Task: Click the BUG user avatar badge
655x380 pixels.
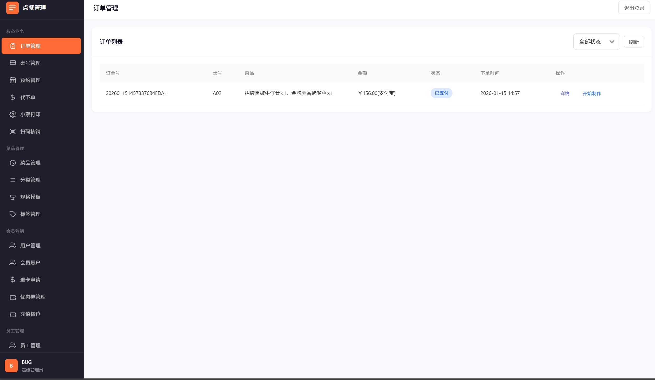Action: tap(11, 365)
